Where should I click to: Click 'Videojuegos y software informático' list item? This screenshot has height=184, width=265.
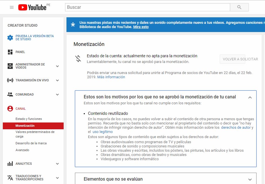click(130, 159)
